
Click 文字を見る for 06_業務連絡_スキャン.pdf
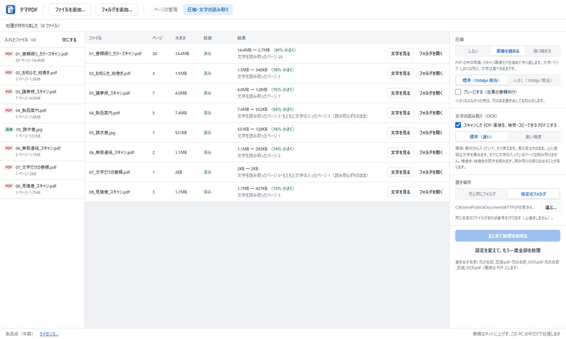pyautogui.click(x=400, y=153)
